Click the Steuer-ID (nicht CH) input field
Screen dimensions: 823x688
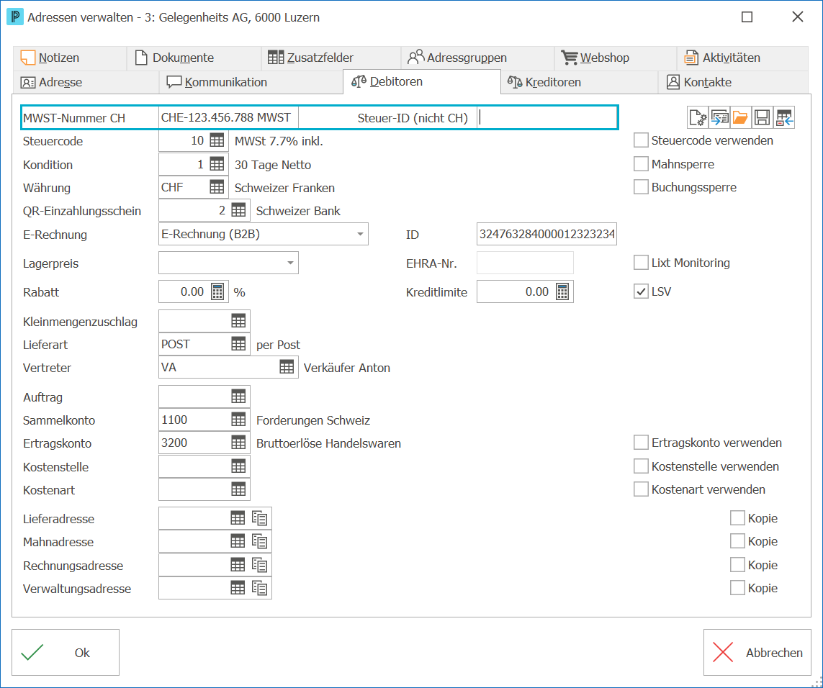coord(547,117)
